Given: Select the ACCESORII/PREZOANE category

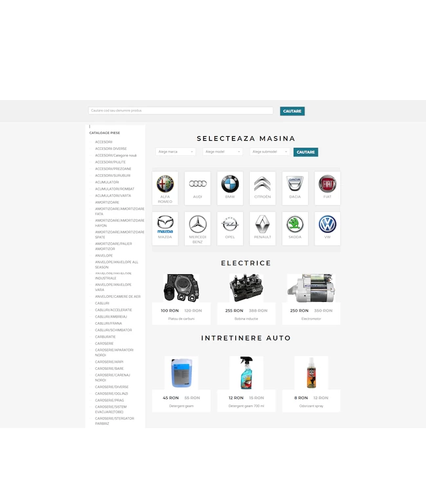Looking at the screenshot, I should (113, 169).
